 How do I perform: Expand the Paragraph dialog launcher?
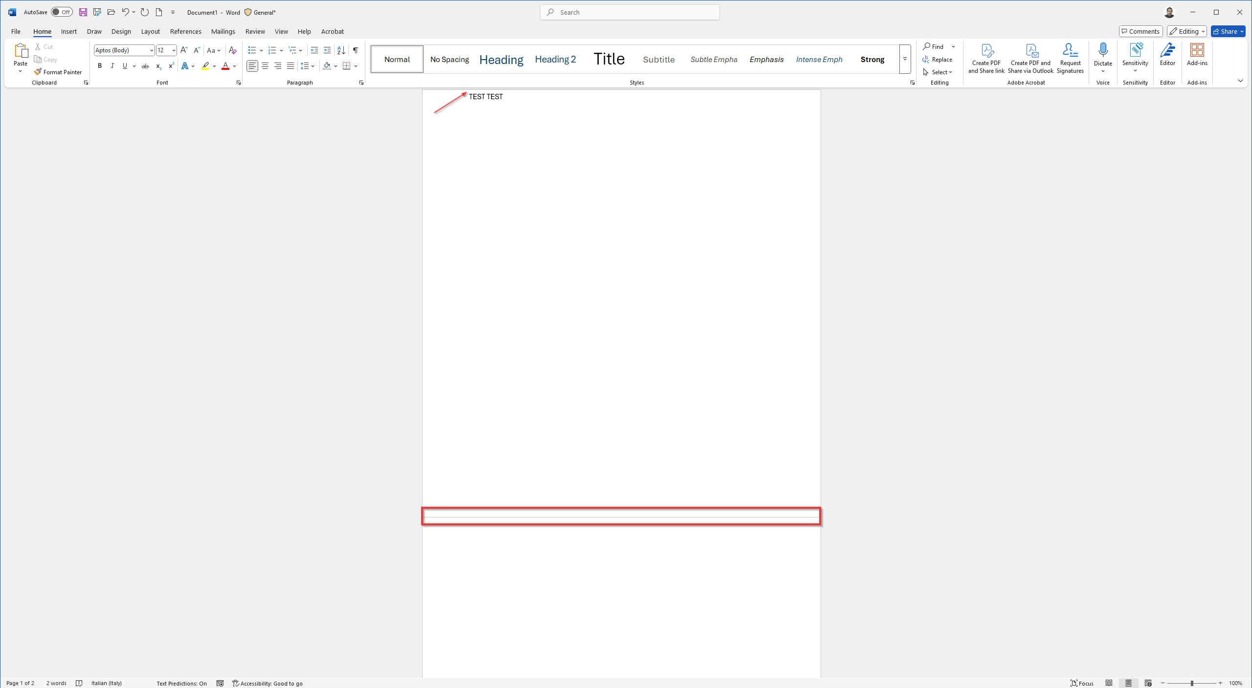point(361,83)
